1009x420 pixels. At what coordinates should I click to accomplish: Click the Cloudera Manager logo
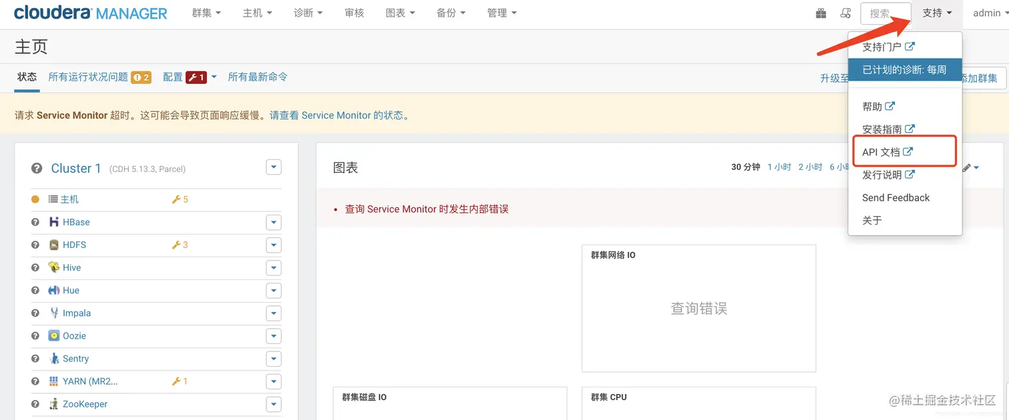[91, 13]
